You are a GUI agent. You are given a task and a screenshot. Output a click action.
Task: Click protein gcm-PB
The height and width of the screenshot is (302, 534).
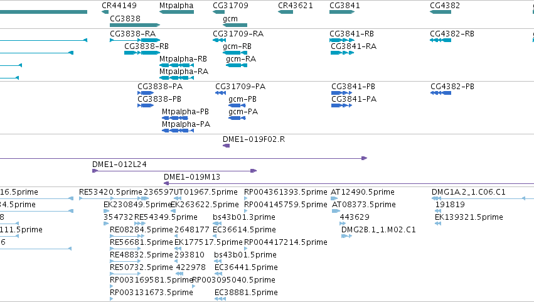pyautogui.click(x=242, y=99)
